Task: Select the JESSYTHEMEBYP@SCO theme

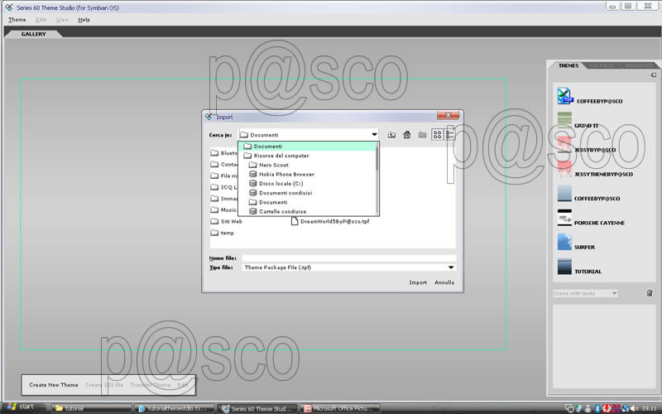Action: [x=595, y=170]
